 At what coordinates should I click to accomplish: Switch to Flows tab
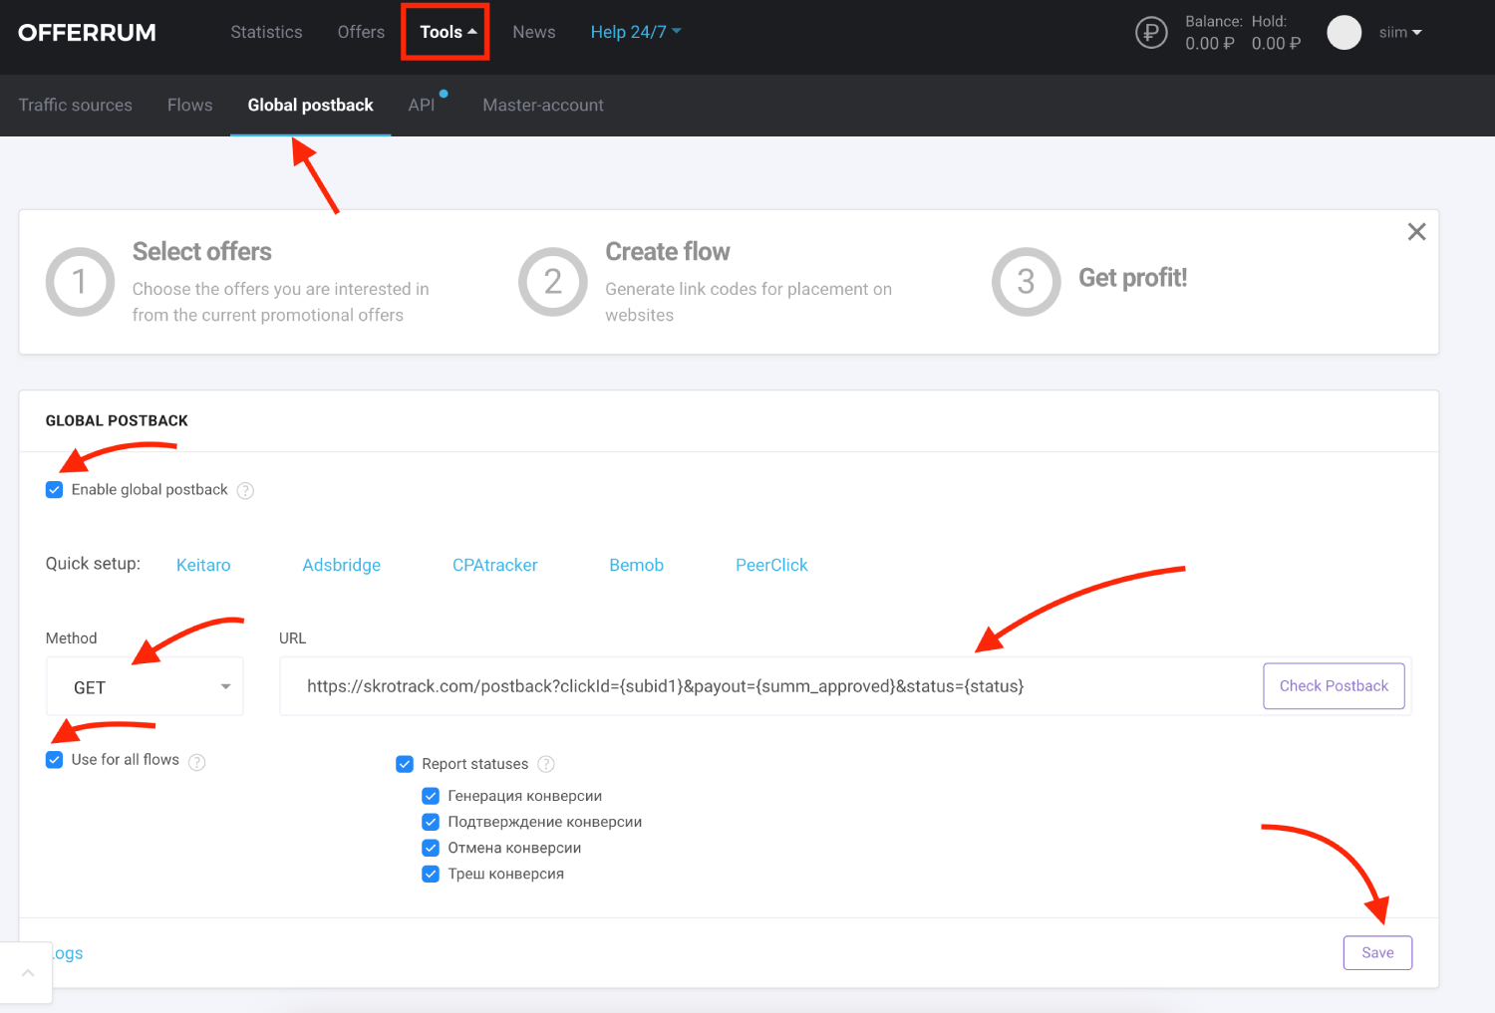[189, 105]
